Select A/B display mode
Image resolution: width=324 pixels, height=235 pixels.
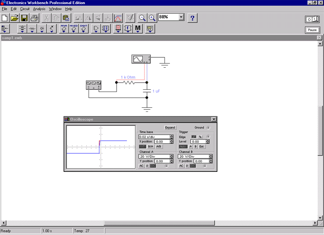(159, 147)
